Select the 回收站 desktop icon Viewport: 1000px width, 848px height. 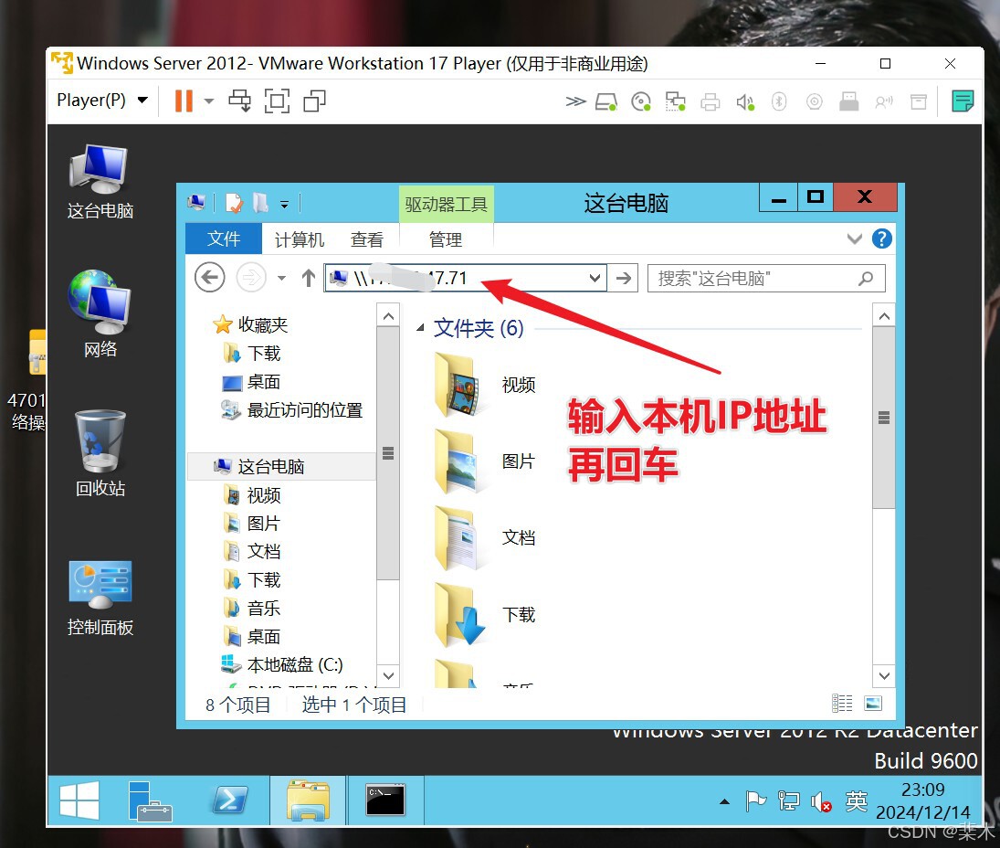(x=100, y=453)
